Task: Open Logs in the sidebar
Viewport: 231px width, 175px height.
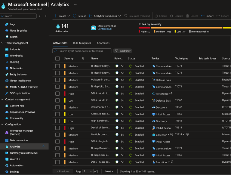Action: click(13, 24)
